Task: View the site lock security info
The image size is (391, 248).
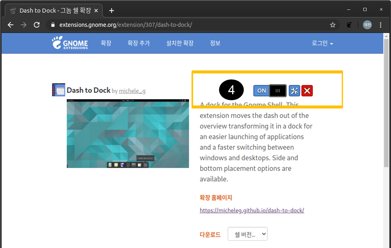Action: pos(53,25)
